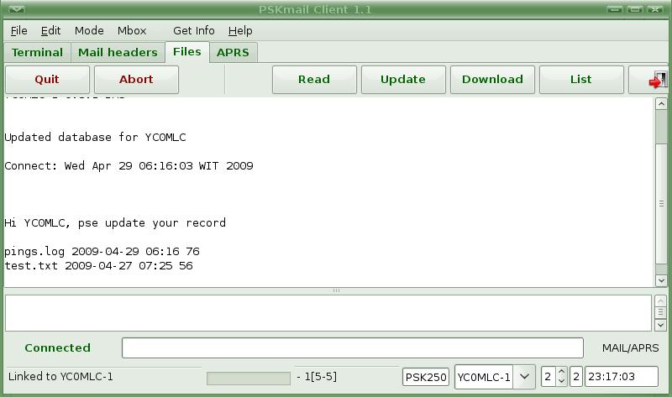
Task: Open the Help menu
Action: pyautogui.click(x=240, y=31)
